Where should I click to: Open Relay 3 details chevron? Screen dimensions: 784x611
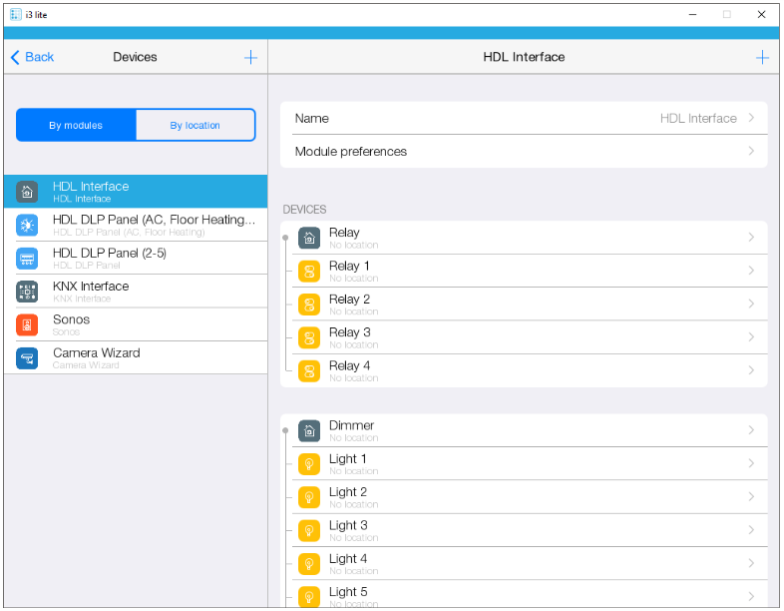click(750, 337)
